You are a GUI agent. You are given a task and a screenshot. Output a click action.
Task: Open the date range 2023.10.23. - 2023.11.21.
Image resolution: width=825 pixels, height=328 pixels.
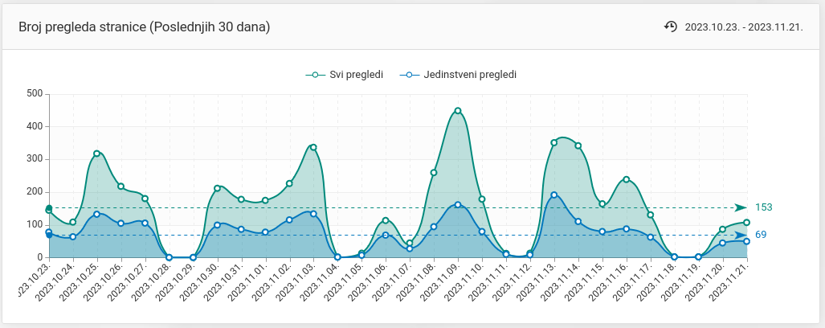[x=743, y=27]
